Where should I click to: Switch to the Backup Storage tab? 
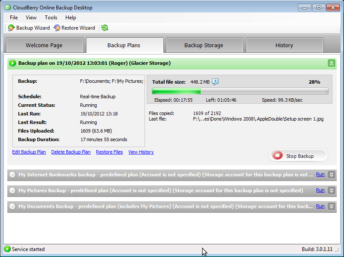tap(205, 45)
